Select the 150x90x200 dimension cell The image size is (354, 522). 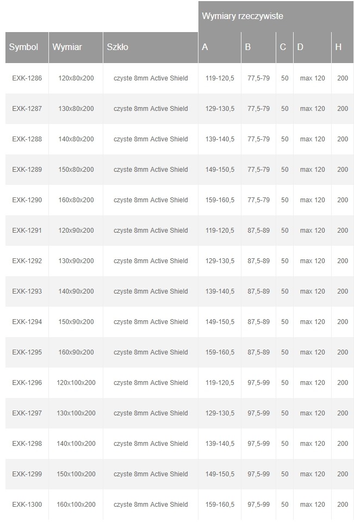point(76,322)
